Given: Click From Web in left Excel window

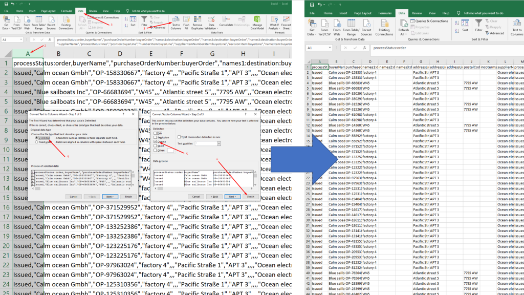Looking at the screenshot, I should pyautogui.click(x=27, y=23).
